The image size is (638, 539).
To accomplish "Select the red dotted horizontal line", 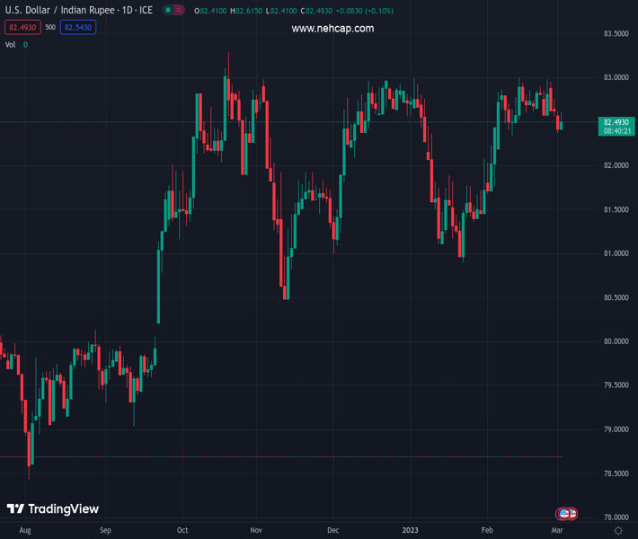I will [x=270, y=456].
